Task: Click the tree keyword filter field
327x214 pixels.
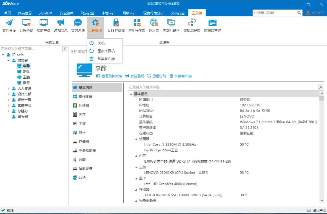Action: click(x=31, y=49)
